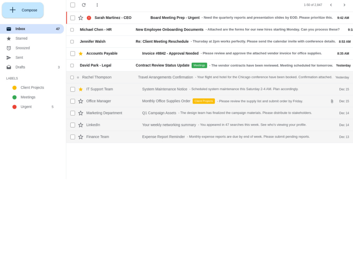Screen dimensions: 353x265
Task: Open the Snoozed folder
Action: (32, 48)
